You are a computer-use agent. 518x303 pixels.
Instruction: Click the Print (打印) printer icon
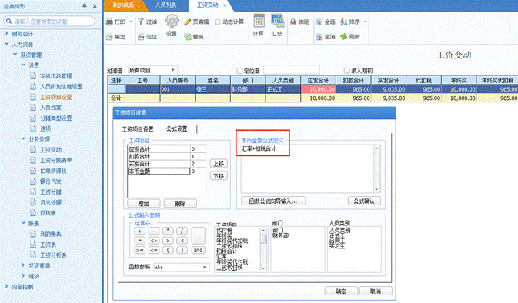(x=109, y=22)
